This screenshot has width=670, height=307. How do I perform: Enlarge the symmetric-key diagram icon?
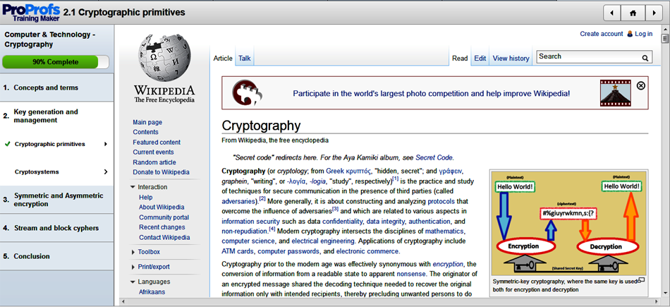pos(640,280)
